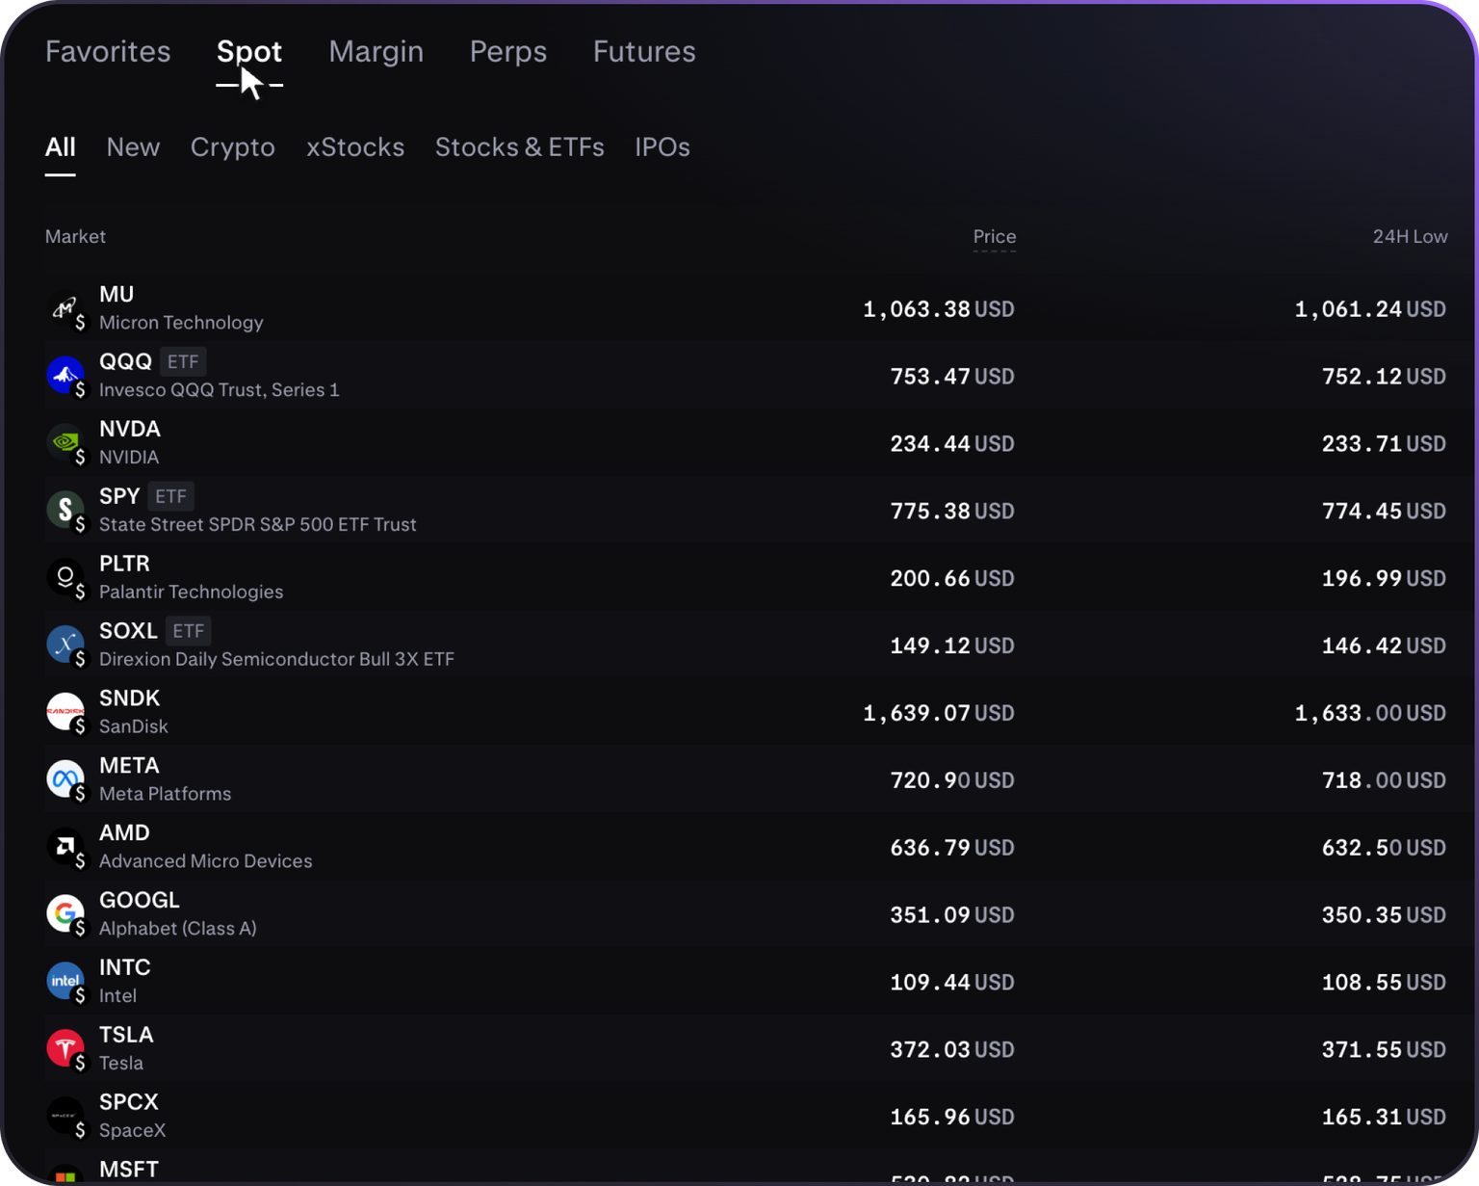
Task: Go to the Favorites tab
Action: coord(108,51)
